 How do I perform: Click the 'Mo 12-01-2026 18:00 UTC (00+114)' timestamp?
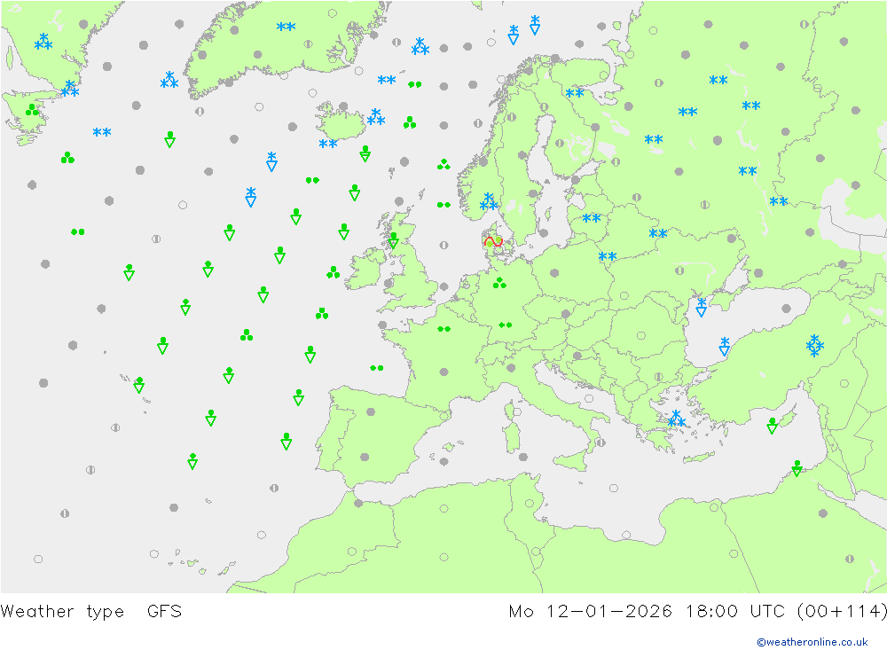click(x=697, y=611)
